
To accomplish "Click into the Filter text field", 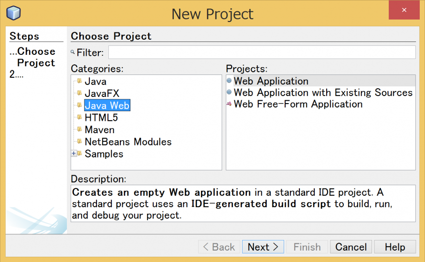I will point(262,52).
